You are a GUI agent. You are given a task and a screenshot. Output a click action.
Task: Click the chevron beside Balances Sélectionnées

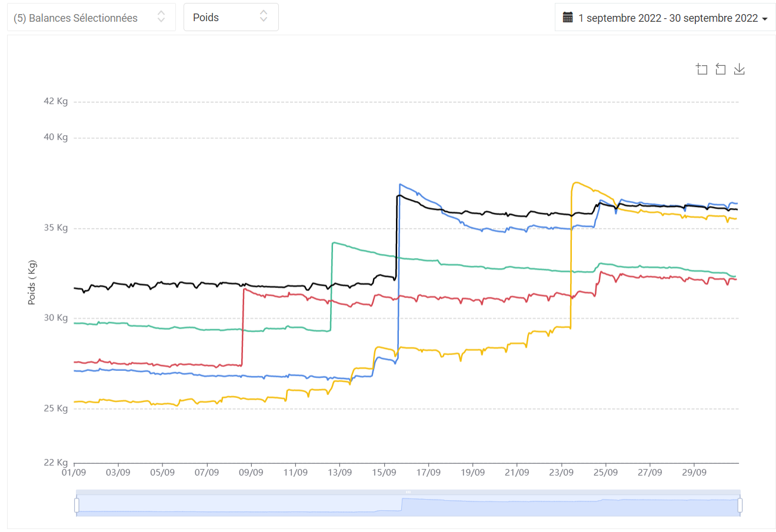pyautogui.click(x=161, y=16)
